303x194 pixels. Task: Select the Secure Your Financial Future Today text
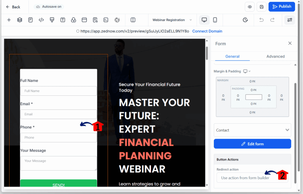click(x=149, y=87)
